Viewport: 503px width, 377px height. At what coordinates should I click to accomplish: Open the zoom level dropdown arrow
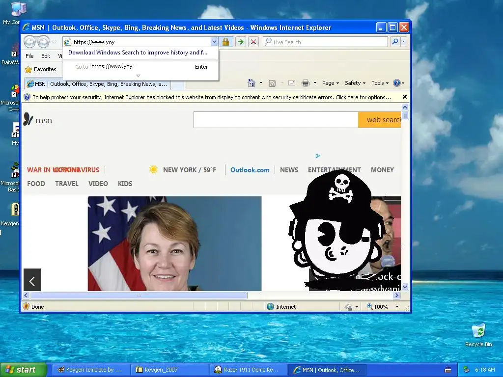[397, 307]
